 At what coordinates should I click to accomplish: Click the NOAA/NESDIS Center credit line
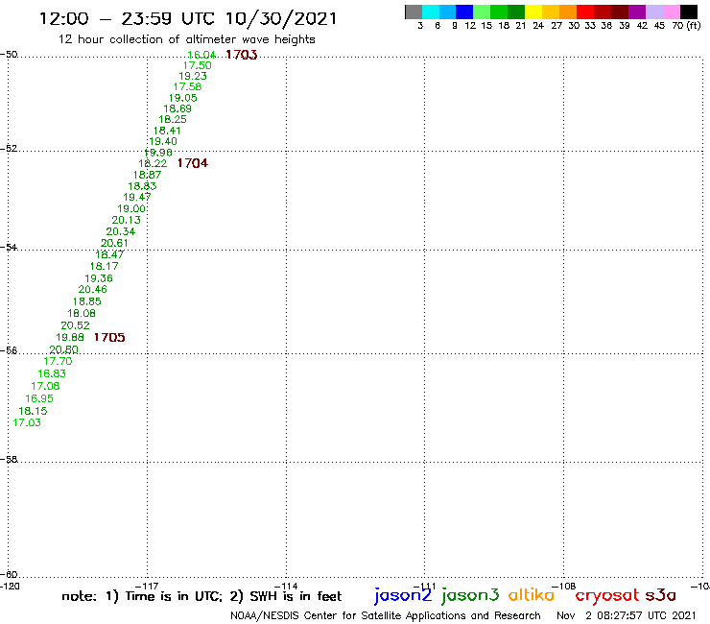pos(386,615)
